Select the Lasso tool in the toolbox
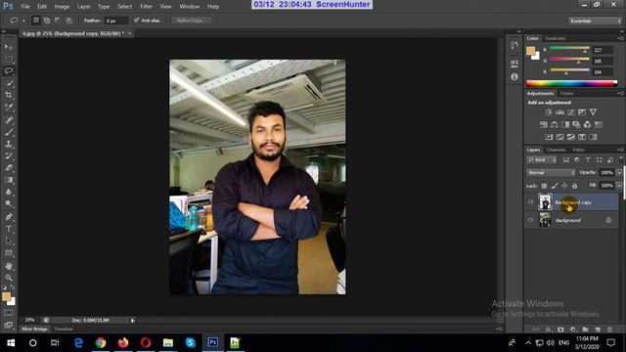This screenshot has width=626, height=352. click(9, 71)
